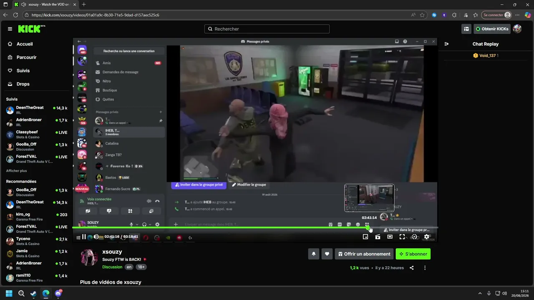Open the Edge media control icon
This screenshot has height=300, width=534.
(x=466, y=15)
